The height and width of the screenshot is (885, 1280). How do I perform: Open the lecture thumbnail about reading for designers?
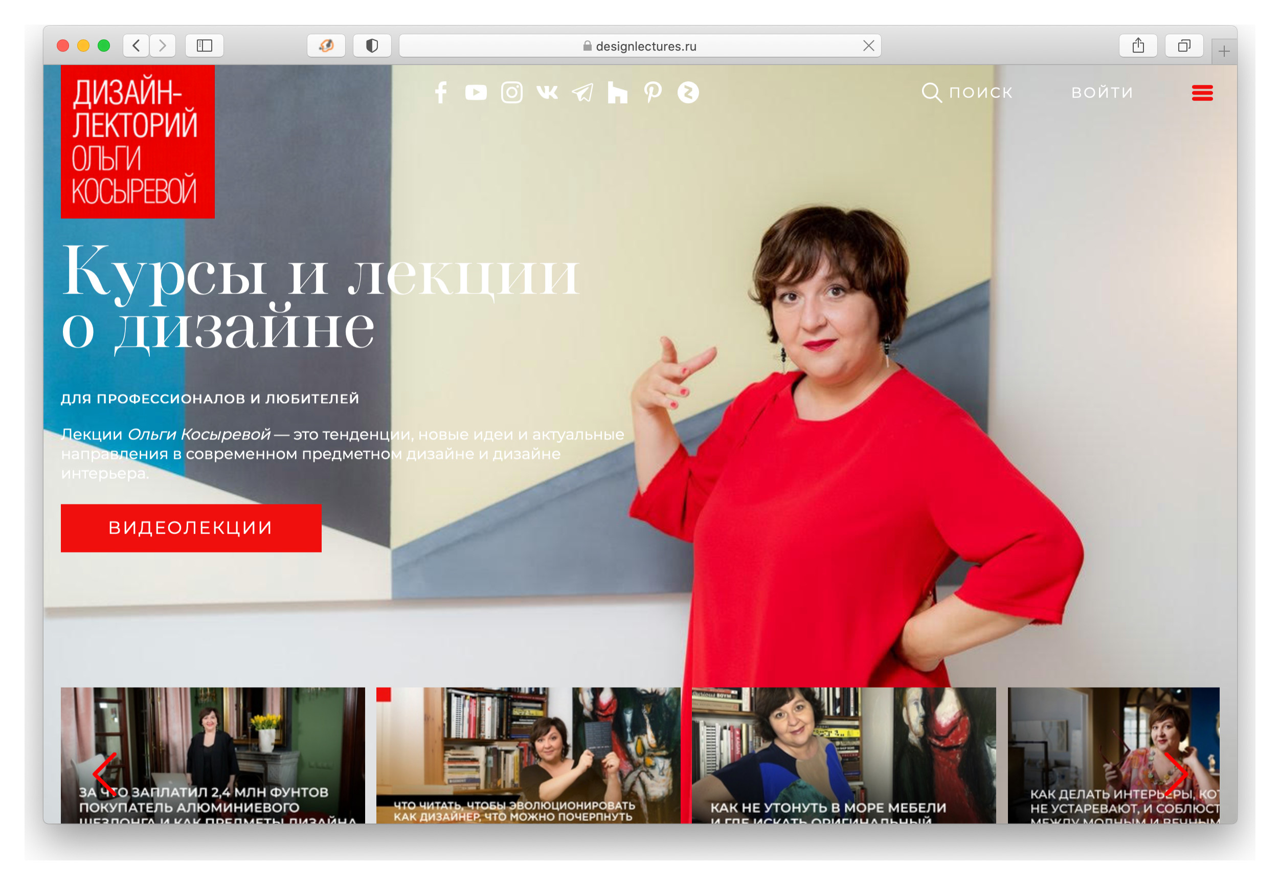click(528, 755)
